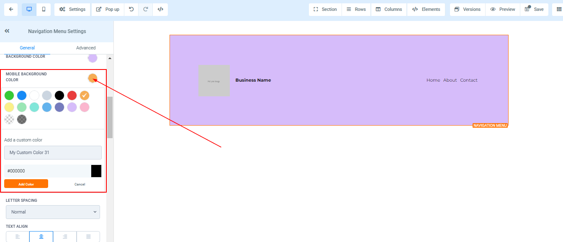The image size is (563, 242).
Task: Open the Versions panel
Action: [467, 9]
